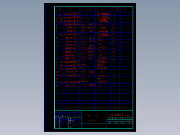The height and width of the screenshot is (135, 180).
Task: Click the drawing code 80Z41W16-19
Action: [x=72, y=75]
